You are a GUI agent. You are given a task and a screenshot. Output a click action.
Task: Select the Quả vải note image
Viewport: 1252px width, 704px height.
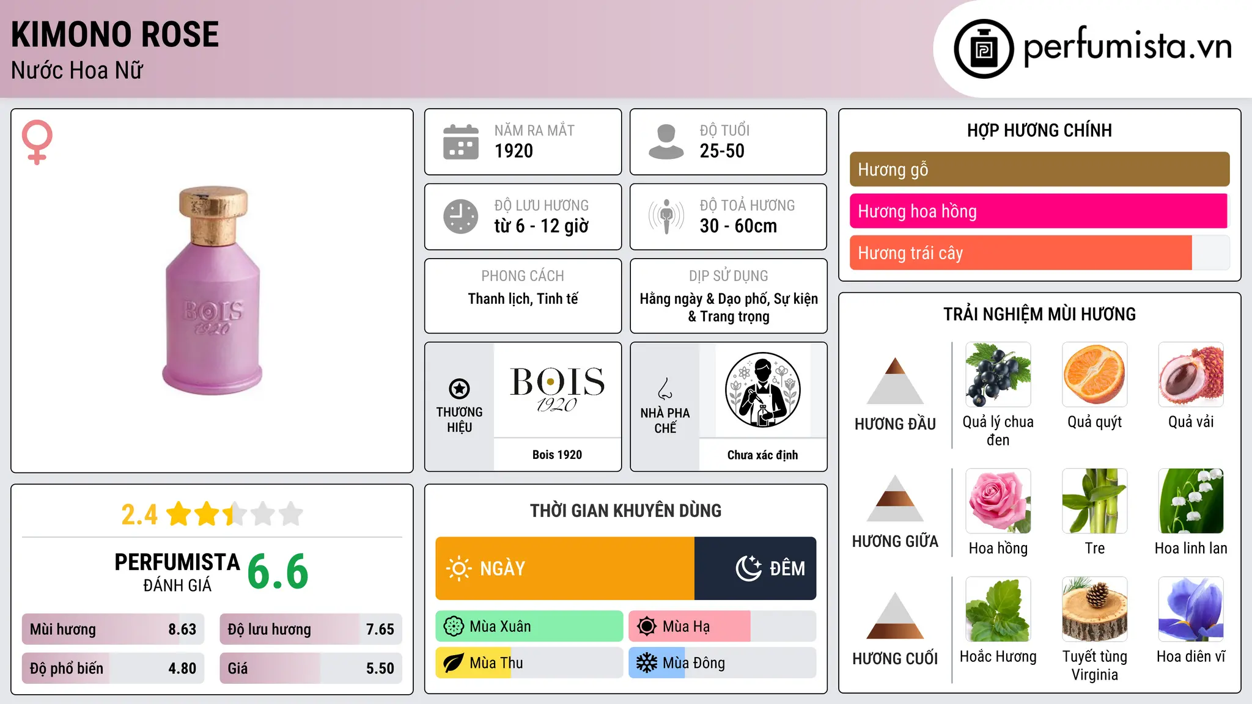pos(1191,375)
